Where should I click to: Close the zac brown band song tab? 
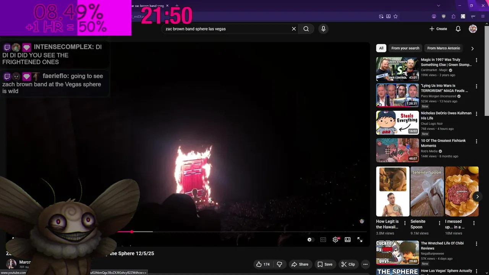point(167,6)
